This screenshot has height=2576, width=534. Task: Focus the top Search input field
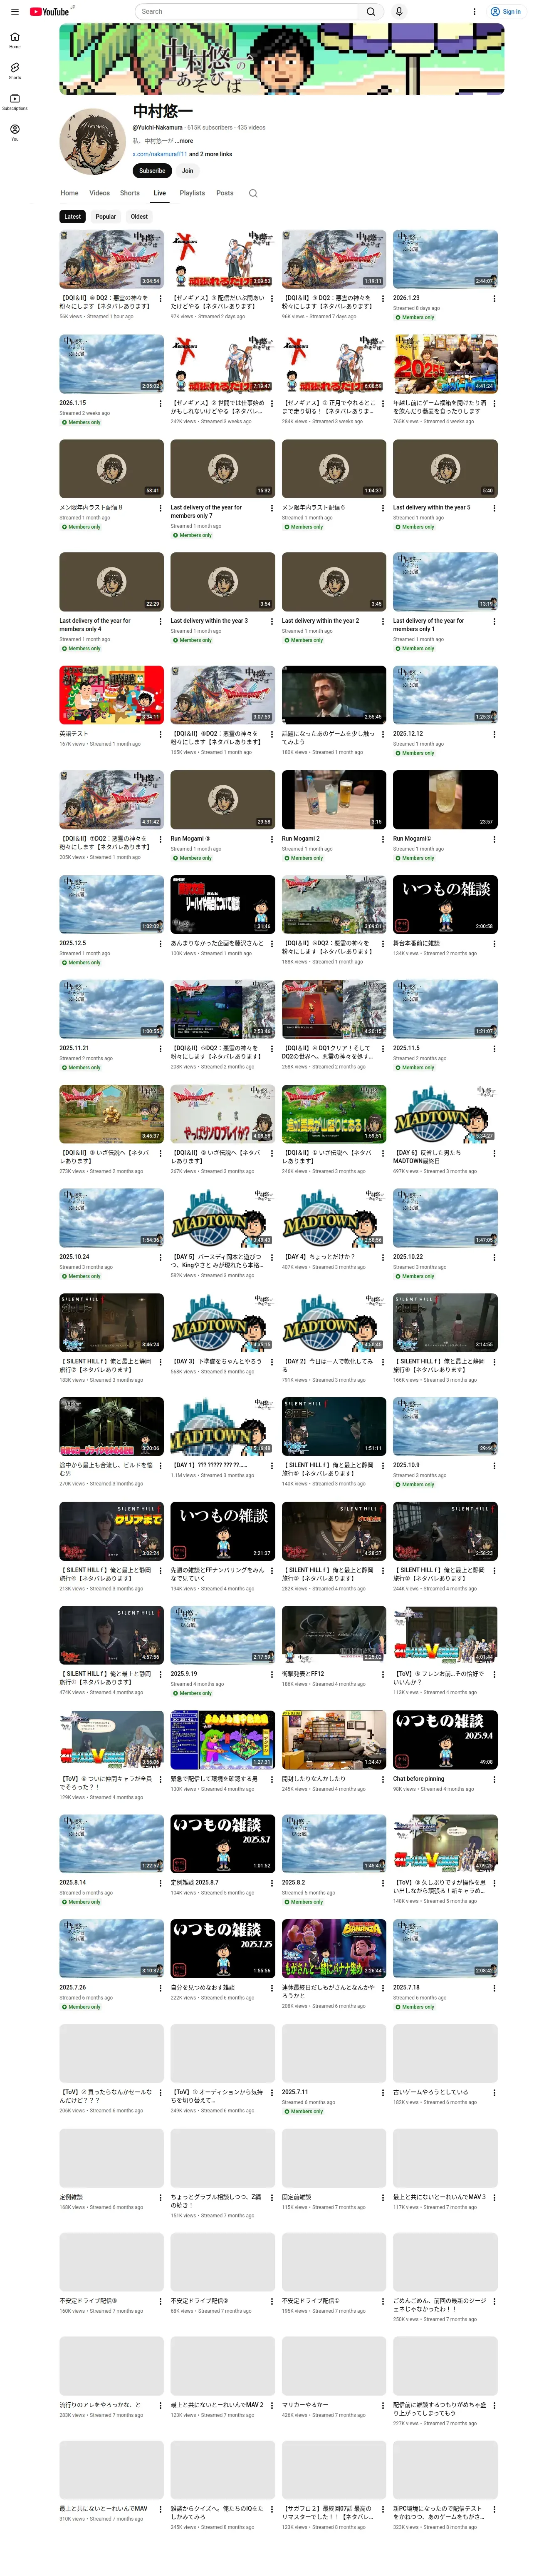click(x=247, y=12)
